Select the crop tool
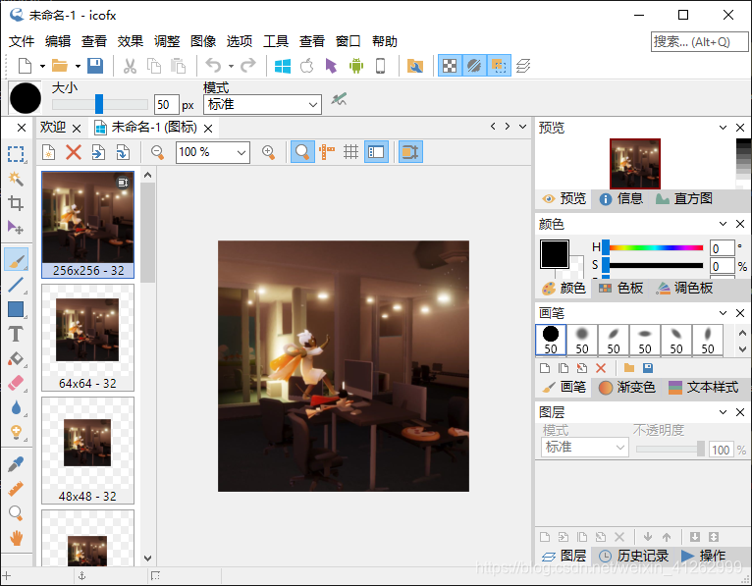This screenshot has height=586, width=752. pos(16,203)
